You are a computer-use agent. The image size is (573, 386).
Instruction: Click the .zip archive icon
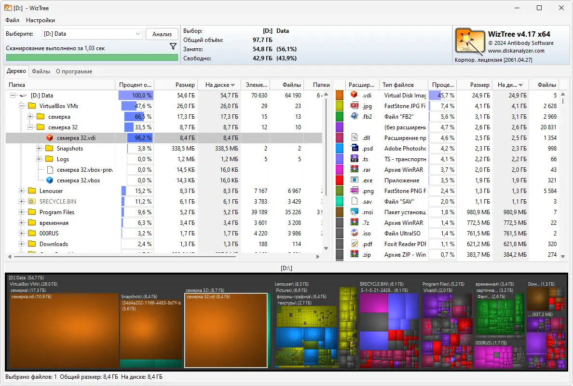[354, 254]
